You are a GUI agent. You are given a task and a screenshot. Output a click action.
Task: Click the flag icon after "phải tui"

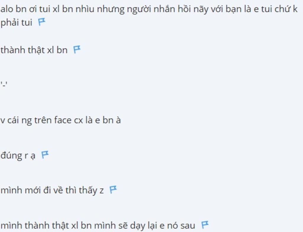point(42,22)
